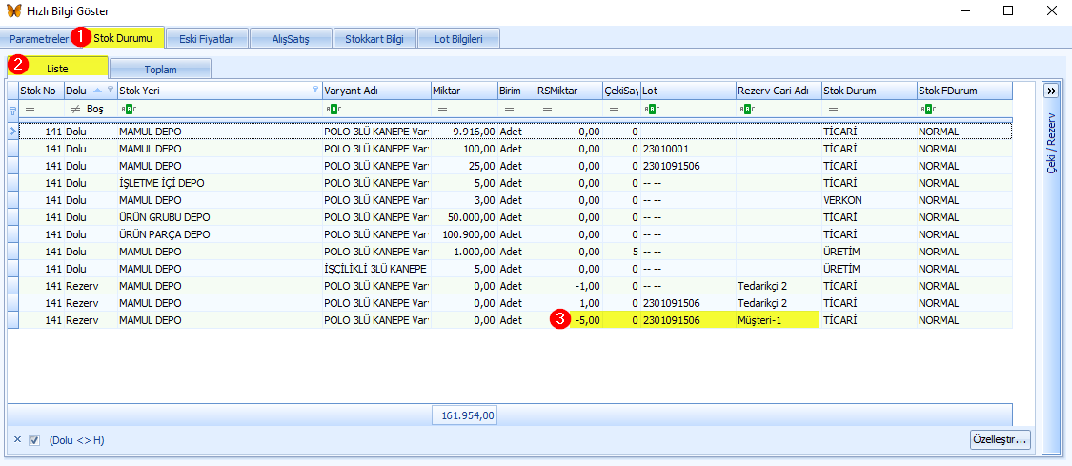This screenshot has width=1072, height=466.
Task: Open the Lot Bilgileri tab
Action: click(x=458, y=39)
